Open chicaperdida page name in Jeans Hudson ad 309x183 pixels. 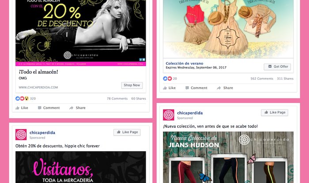(x=190, y=113)
